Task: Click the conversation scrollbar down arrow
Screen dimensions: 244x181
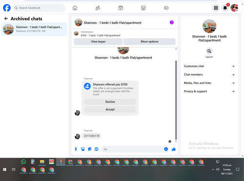Action: click(x=176, y=141)
